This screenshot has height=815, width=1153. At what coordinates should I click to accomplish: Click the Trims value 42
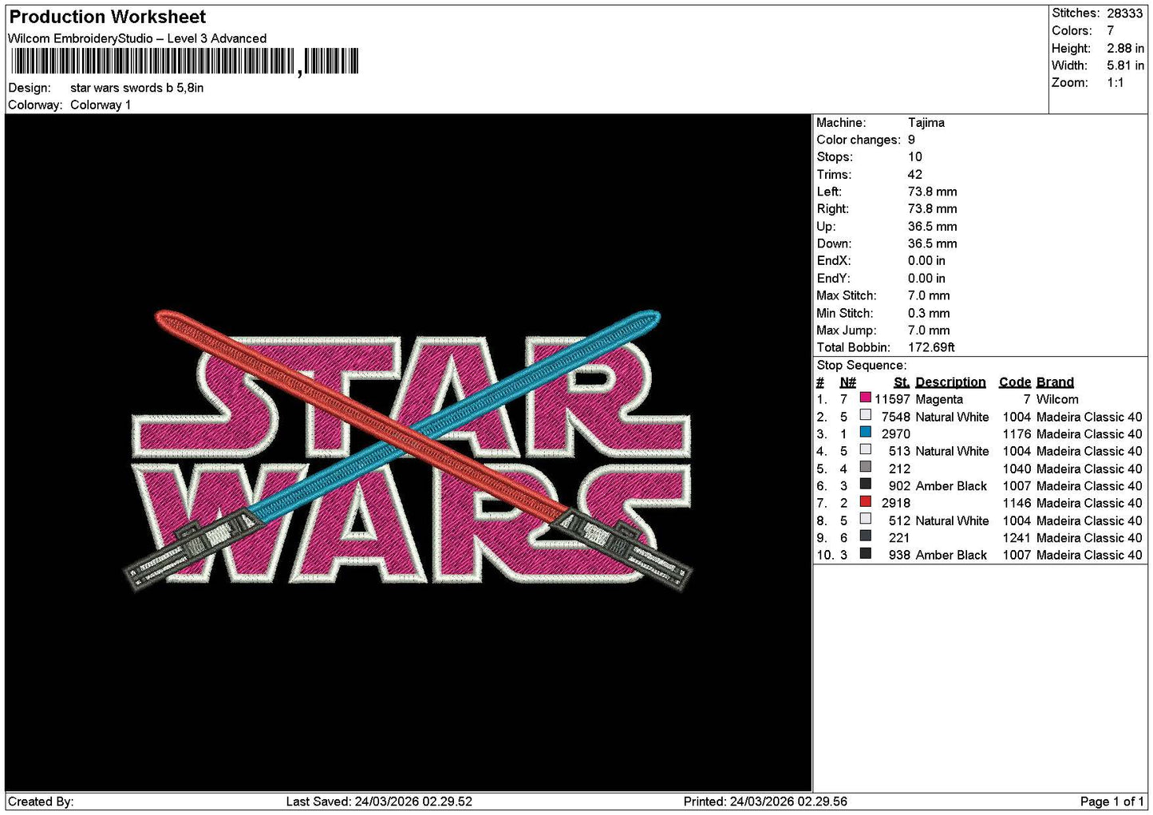(914, 175)
